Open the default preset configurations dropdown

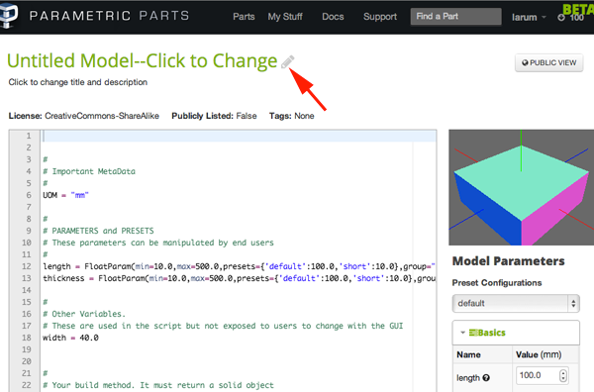click(x=516, y=303)
